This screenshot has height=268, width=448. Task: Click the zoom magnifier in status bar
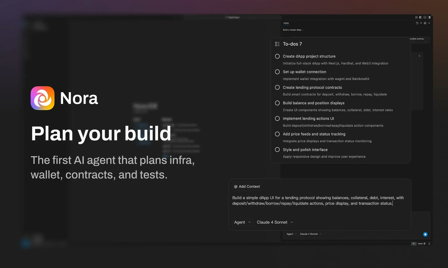[414, 244]
